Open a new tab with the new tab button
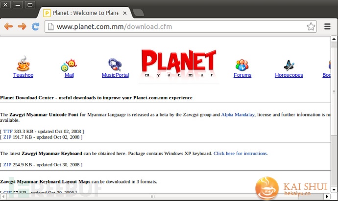 138,13
